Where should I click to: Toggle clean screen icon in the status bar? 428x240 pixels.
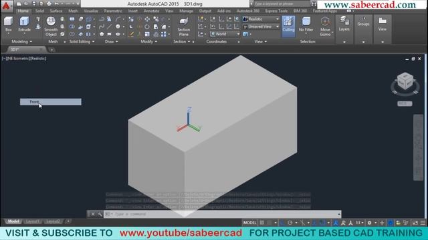click(x=415, y=223)
